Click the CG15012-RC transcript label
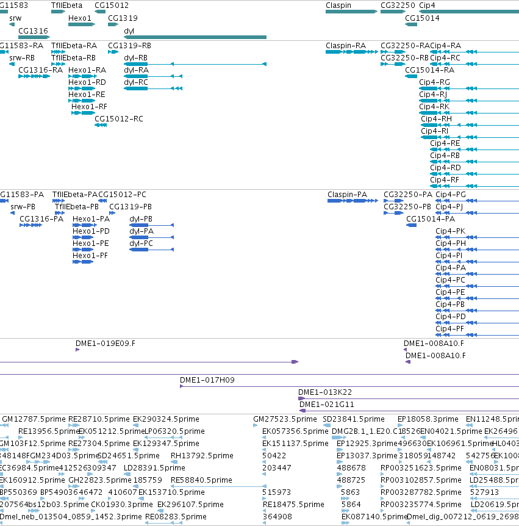This screenshot has height=526, width=519. click(x=119, y=119)
